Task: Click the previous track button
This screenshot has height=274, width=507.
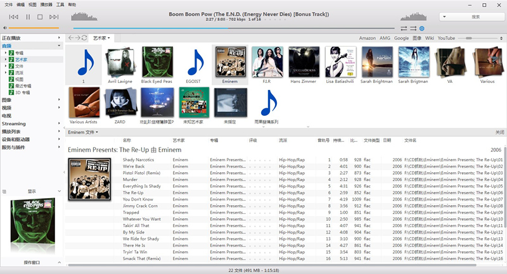Action: click(x=13, y=16)
